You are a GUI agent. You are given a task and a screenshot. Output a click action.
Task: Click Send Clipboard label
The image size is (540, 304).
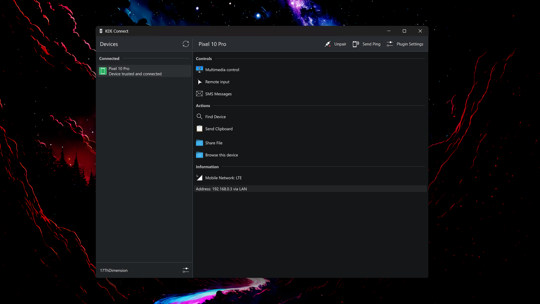[x=219, y=129]
